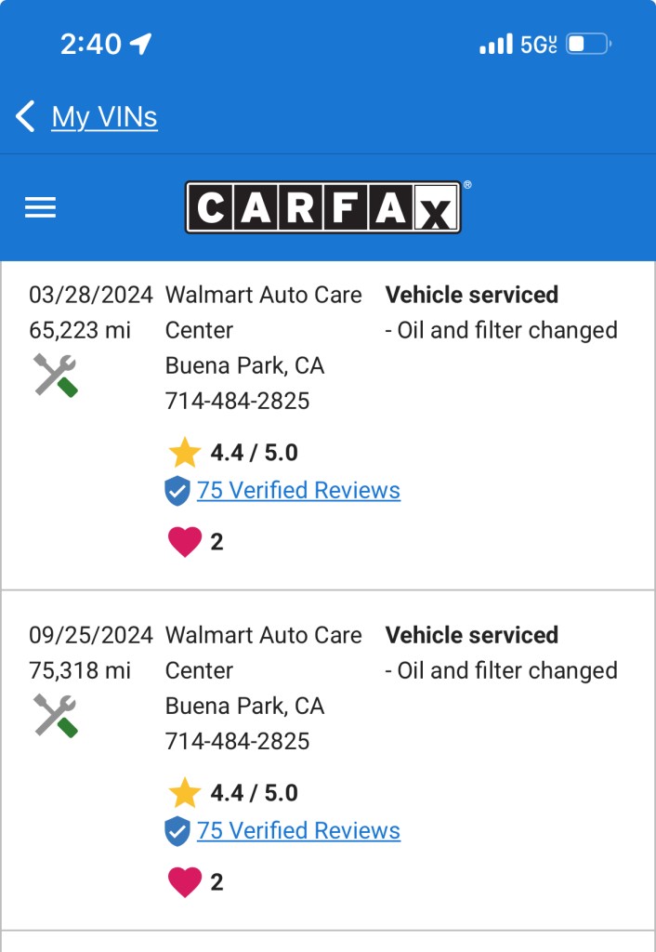Select the 65,223 mi service record
The height and width of the screenshot is (952, 656).
pyautogui.click(x=328, y=426)
